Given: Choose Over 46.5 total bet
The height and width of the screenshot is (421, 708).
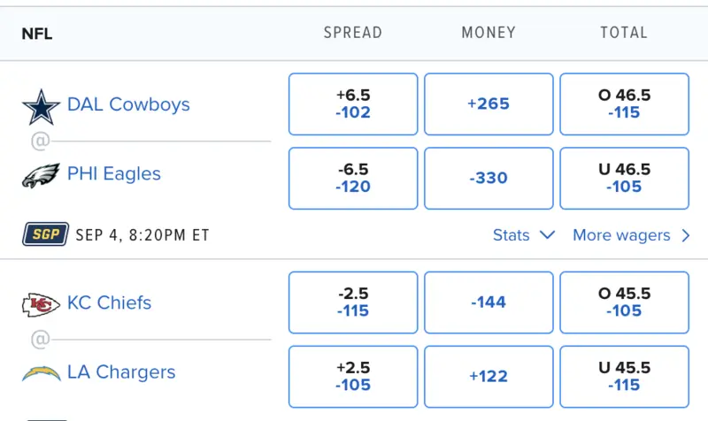Looking at the screenshot, I should tap(624, 103).
